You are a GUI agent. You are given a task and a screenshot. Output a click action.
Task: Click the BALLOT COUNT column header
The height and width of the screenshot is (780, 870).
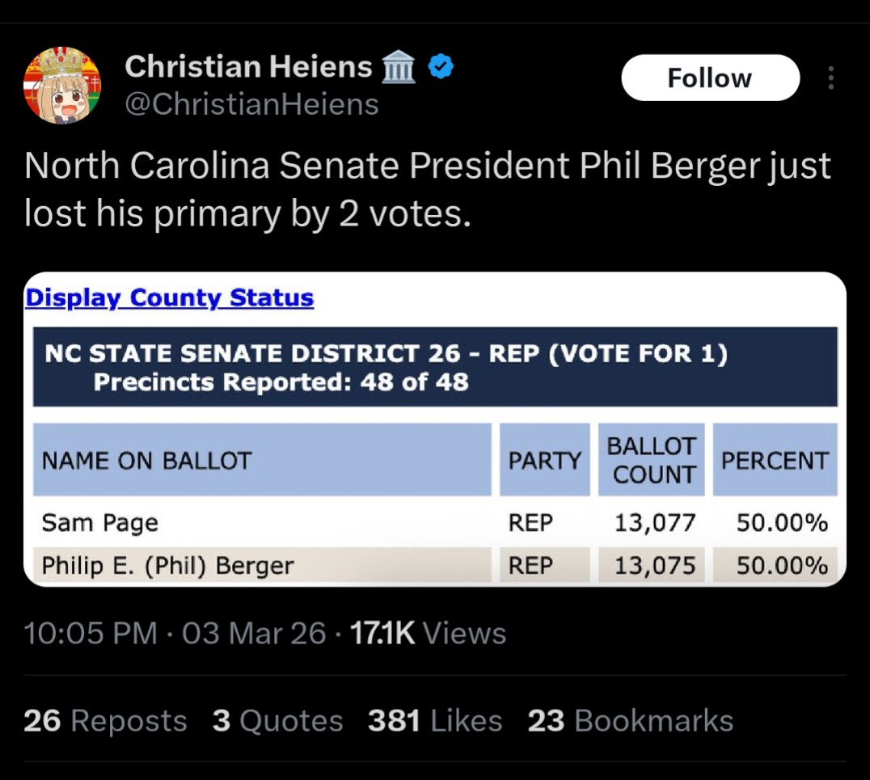[651, 460]
